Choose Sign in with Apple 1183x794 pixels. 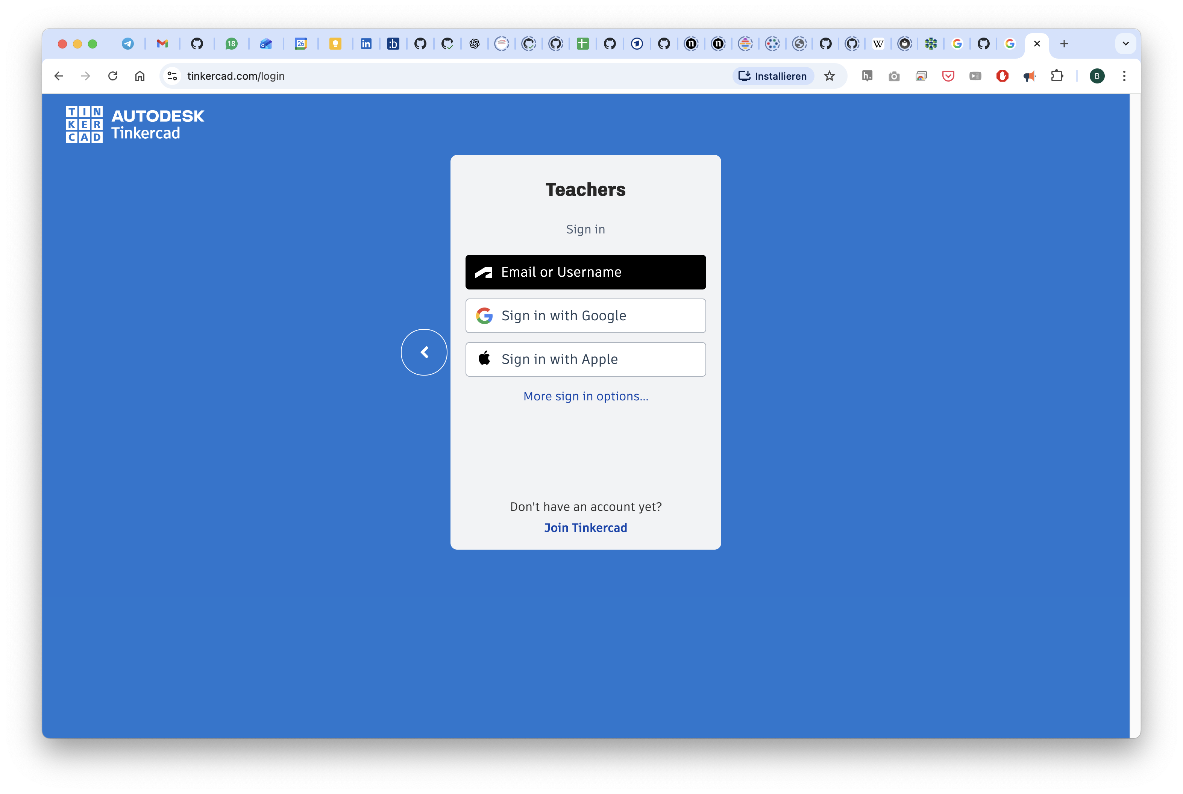585,359
